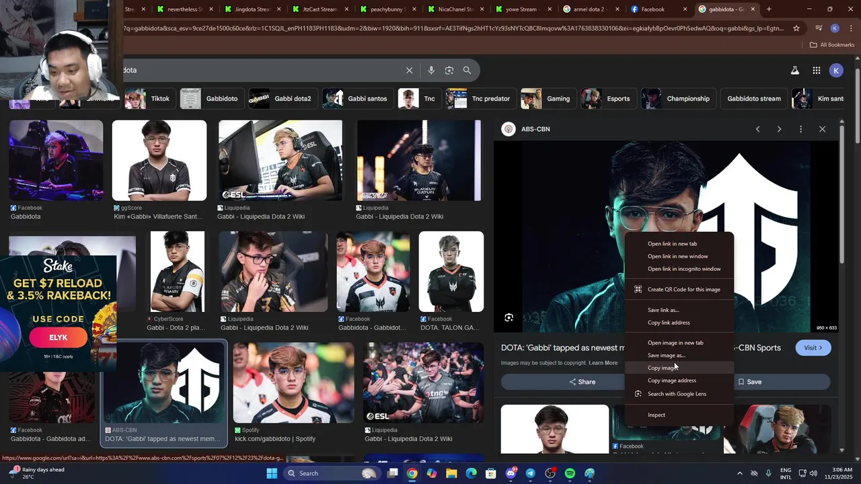Click the Google Lens icon on preview image
Viewport: 861px width, 484px height.
pyautogui.click(x=509, y=317)
